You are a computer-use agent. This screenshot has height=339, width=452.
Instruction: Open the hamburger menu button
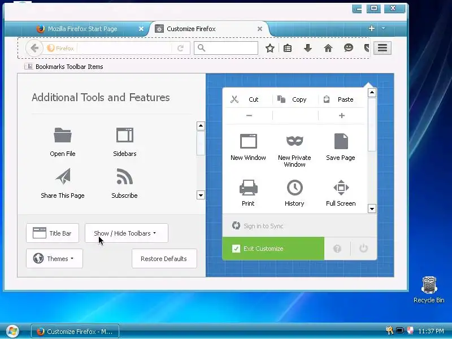383,48
